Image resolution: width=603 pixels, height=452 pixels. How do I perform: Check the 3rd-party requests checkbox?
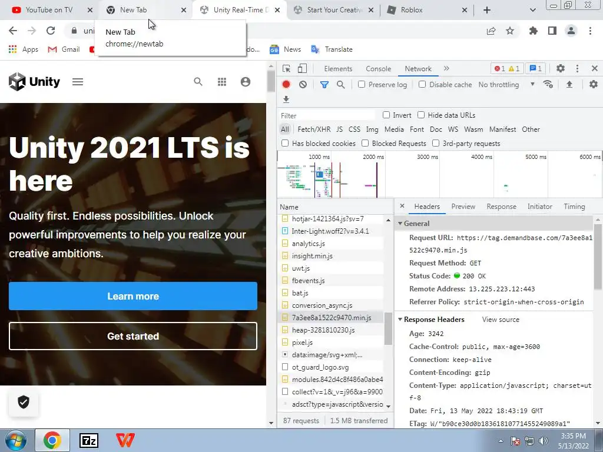coord(436,143)
